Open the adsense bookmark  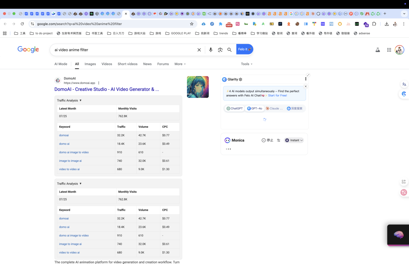tap(362, 33)
